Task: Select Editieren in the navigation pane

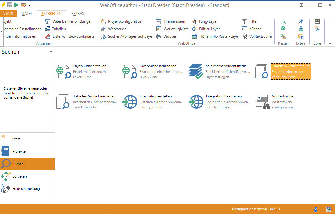Action: pyautogui.click(x=19, y=176)
